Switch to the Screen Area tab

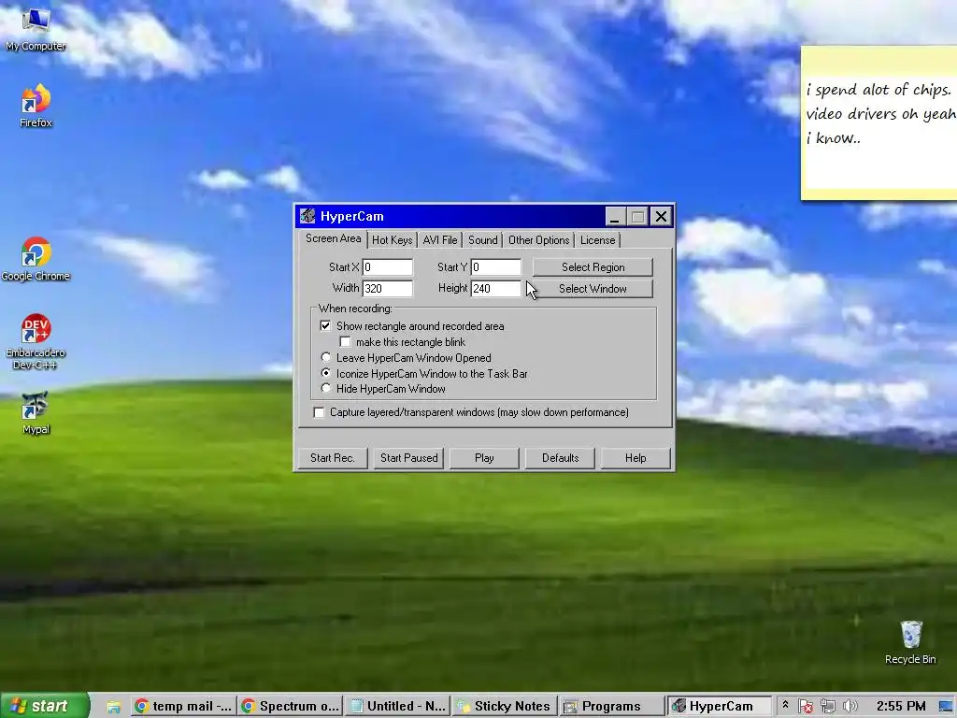tap(334, 238)
